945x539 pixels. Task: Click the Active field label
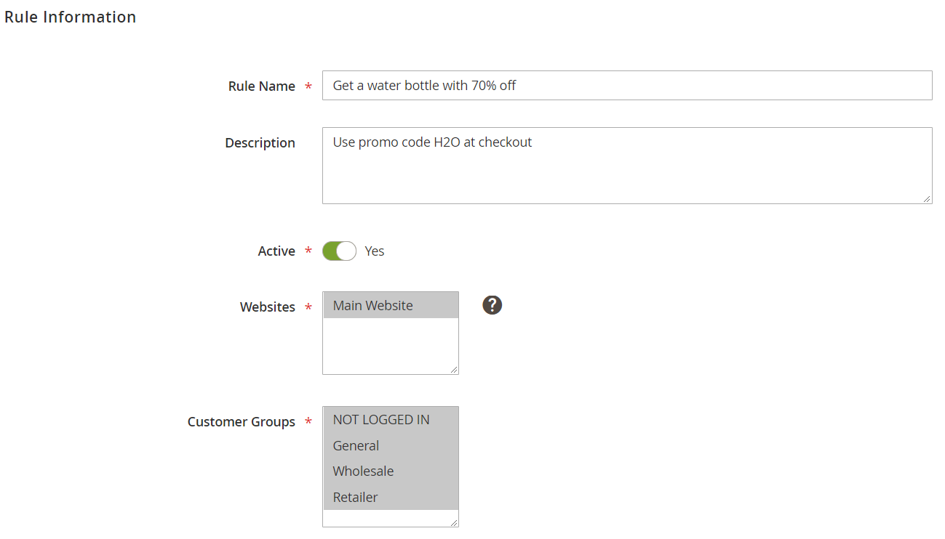276,251
